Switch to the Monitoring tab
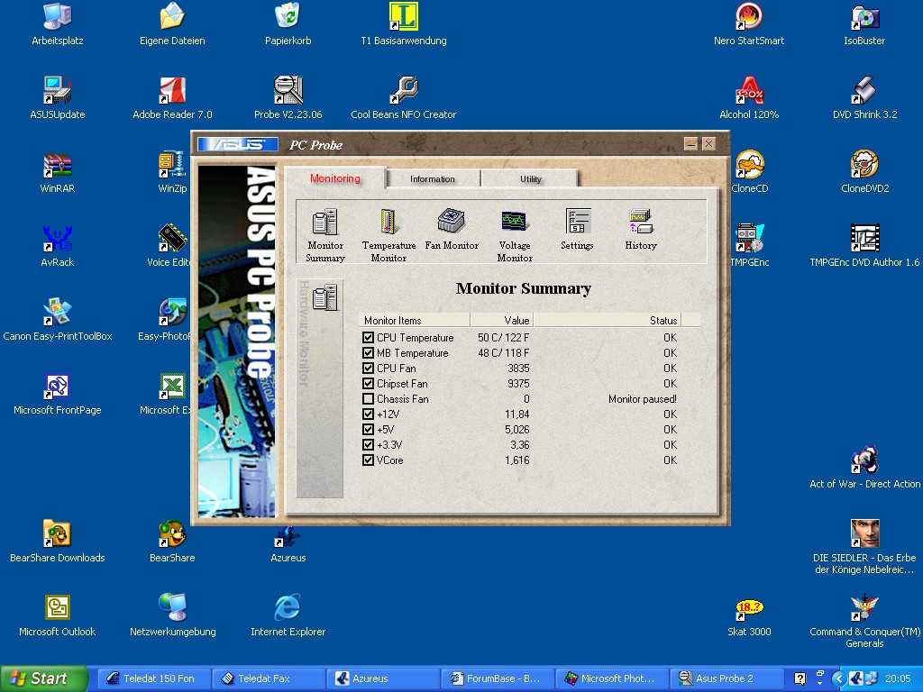 (335, 178)
